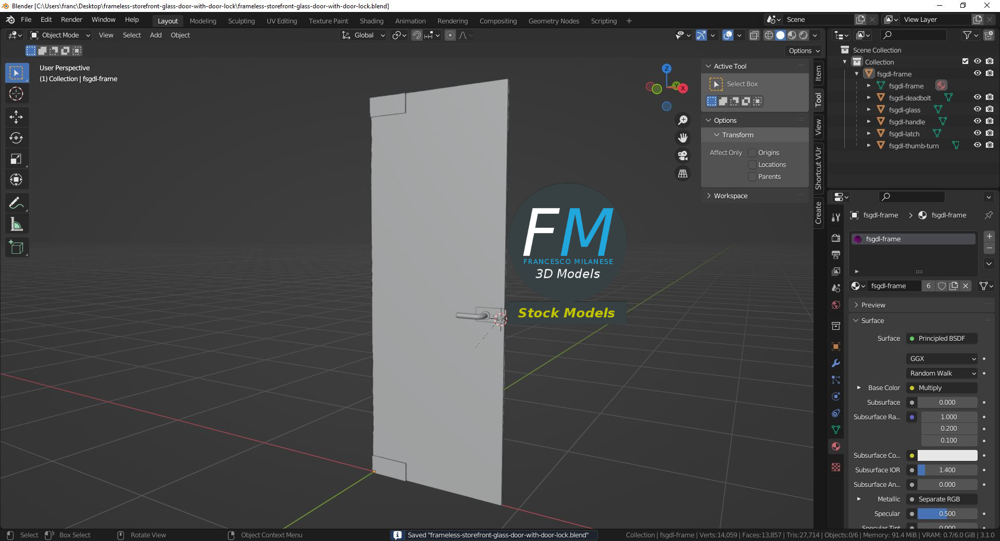Screen dimensions: 1000x541
Task: Click the Subsurface Color swatch
Action: pos(947,455)
